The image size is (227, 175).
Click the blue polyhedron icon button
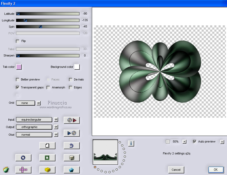[72, 170]
